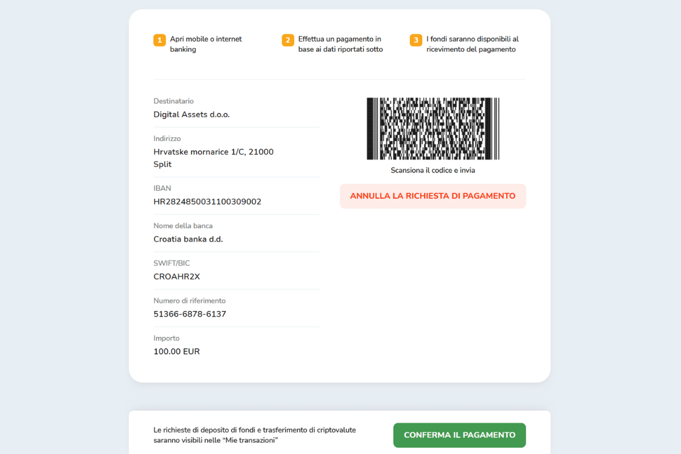The height and width of the screenshot is (454, 681).
Task: Click the step 3 circle icon
Action: [x=416, y=40]
